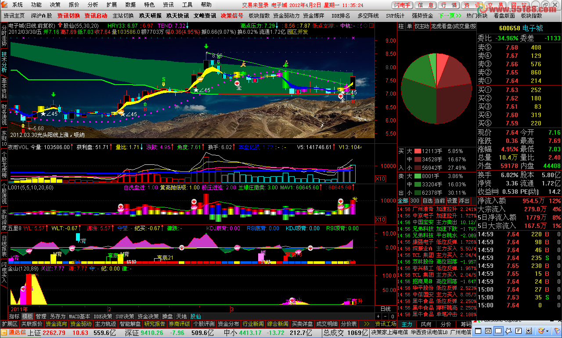Switch to the 基本资料 side tab
The width and height of the screenshot is (562, 338).
(4, 89)
